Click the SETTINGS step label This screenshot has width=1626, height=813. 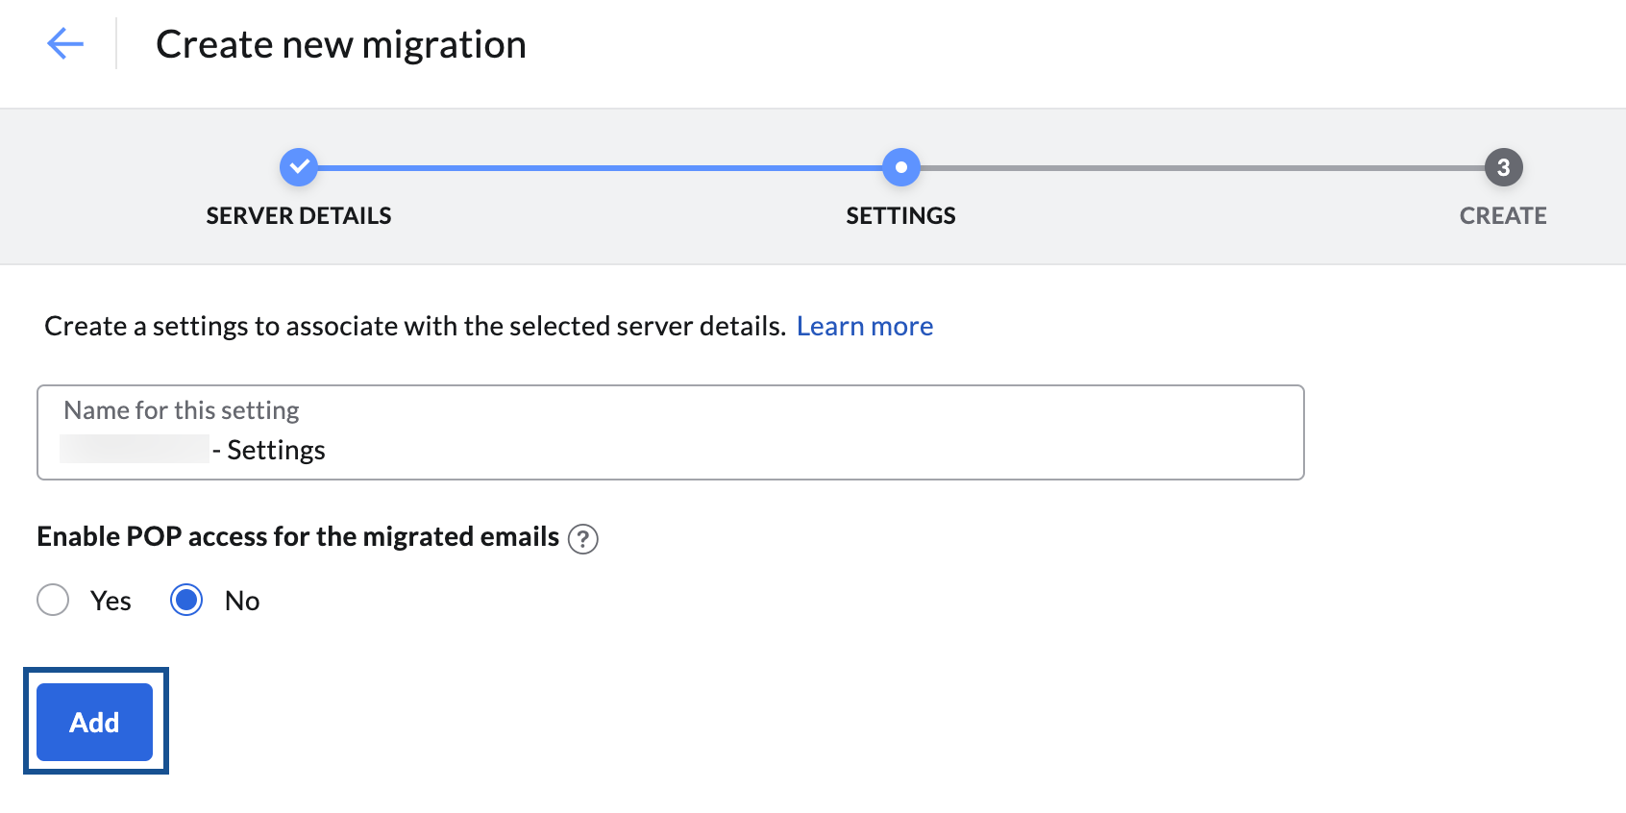coord(900,215)
